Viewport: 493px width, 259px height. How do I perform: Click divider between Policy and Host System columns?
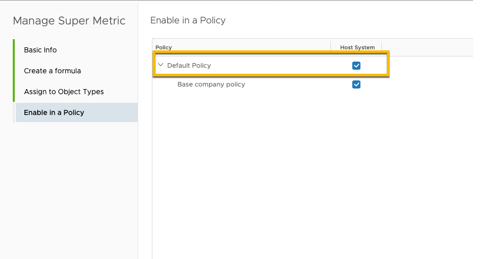tap(331, 47)
